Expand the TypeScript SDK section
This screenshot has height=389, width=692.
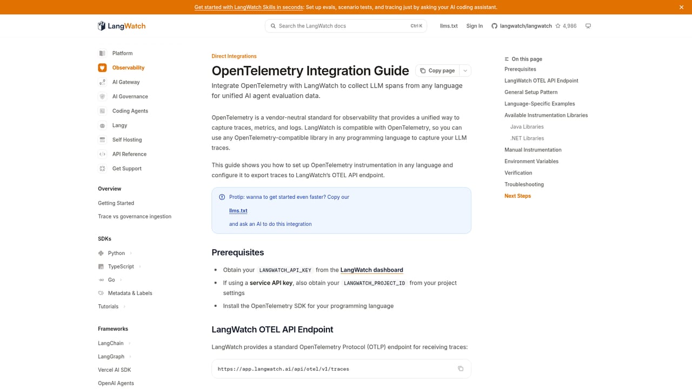[x=139, y=266]
